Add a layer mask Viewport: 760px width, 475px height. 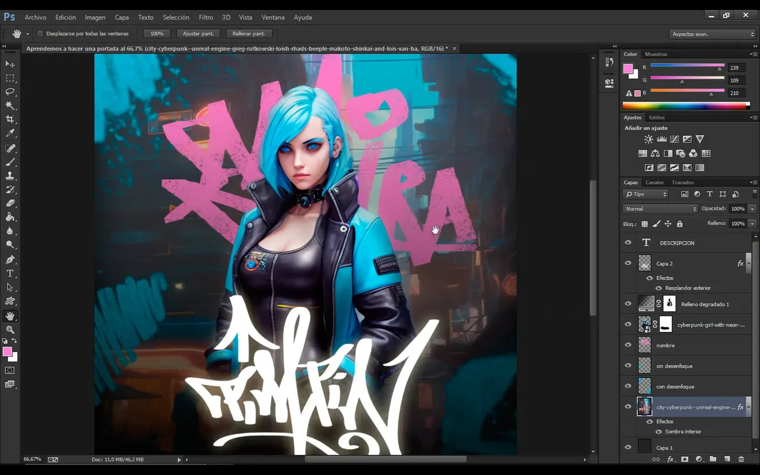685,459
